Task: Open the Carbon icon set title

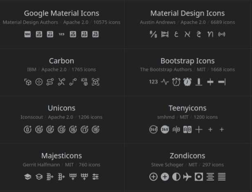Action: coord(61,61)
